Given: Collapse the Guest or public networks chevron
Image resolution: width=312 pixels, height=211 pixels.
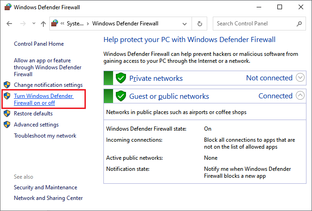Looking at the screenshot, I should [x=300, y=96].
